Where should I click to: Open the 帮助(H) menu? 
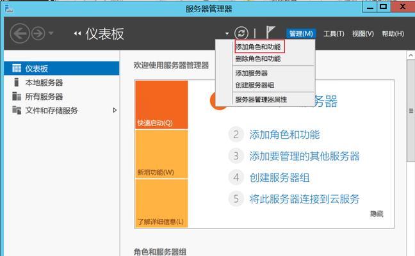pos(393,33)
